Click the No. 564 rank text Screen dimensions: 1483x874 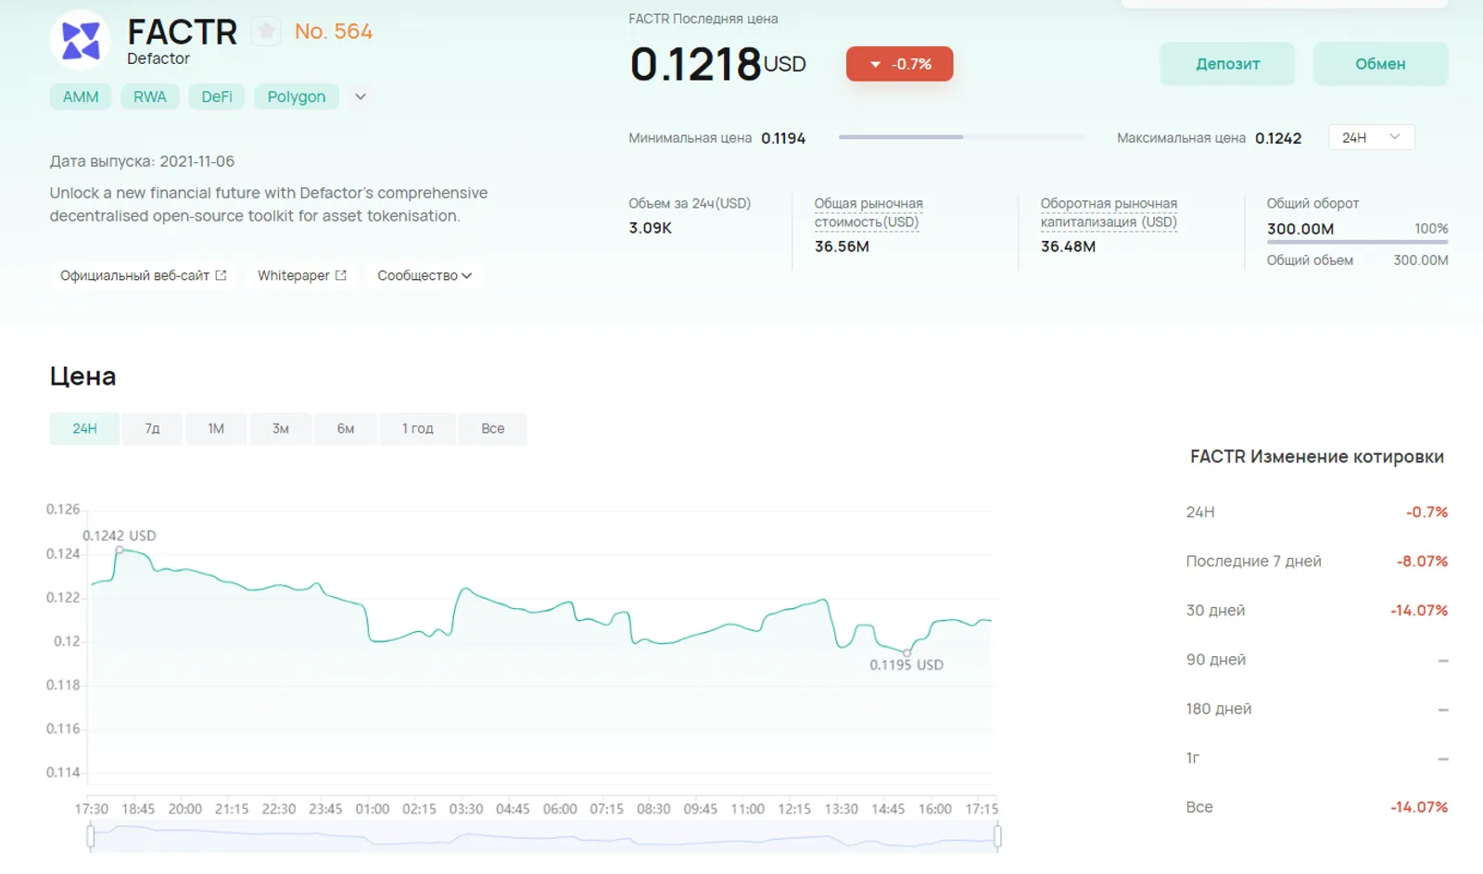[334, 32]
